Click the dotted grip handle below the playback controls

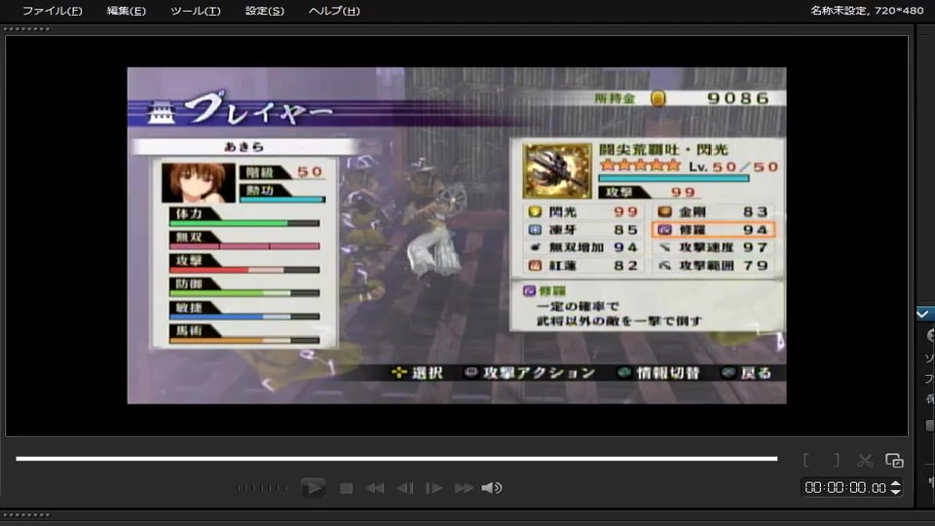pos(27,514)
